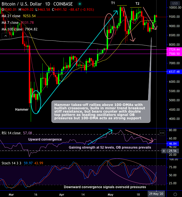
Task: Click the green market status dot
Action: (x=80, y=4)
